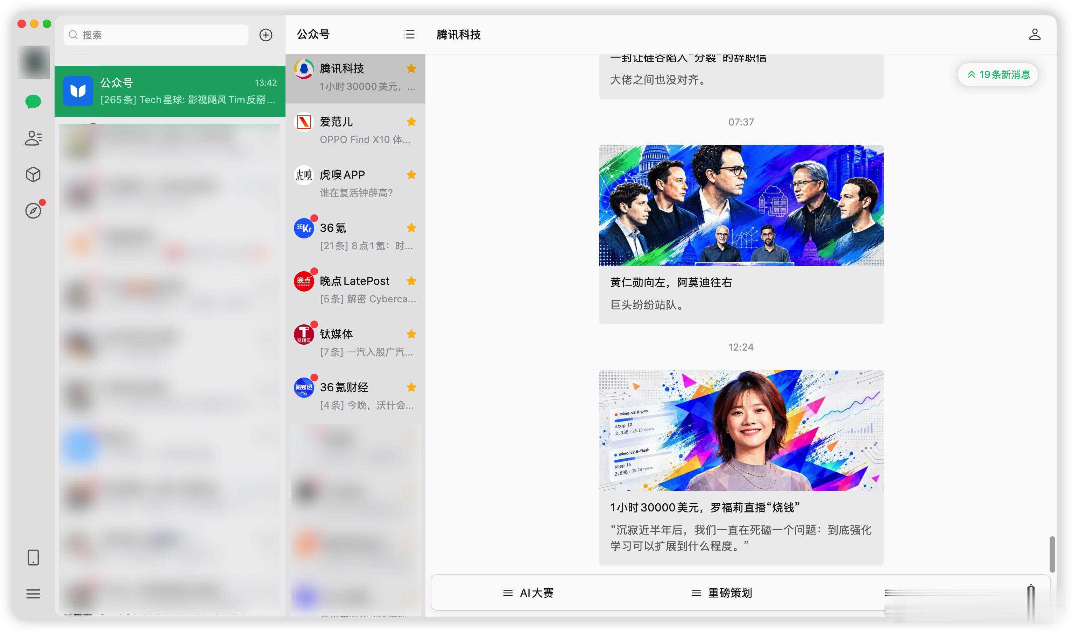Open the 钛媒体 subscription row
The height and width of the screenshot is (632, 1072).
[355, 343]
